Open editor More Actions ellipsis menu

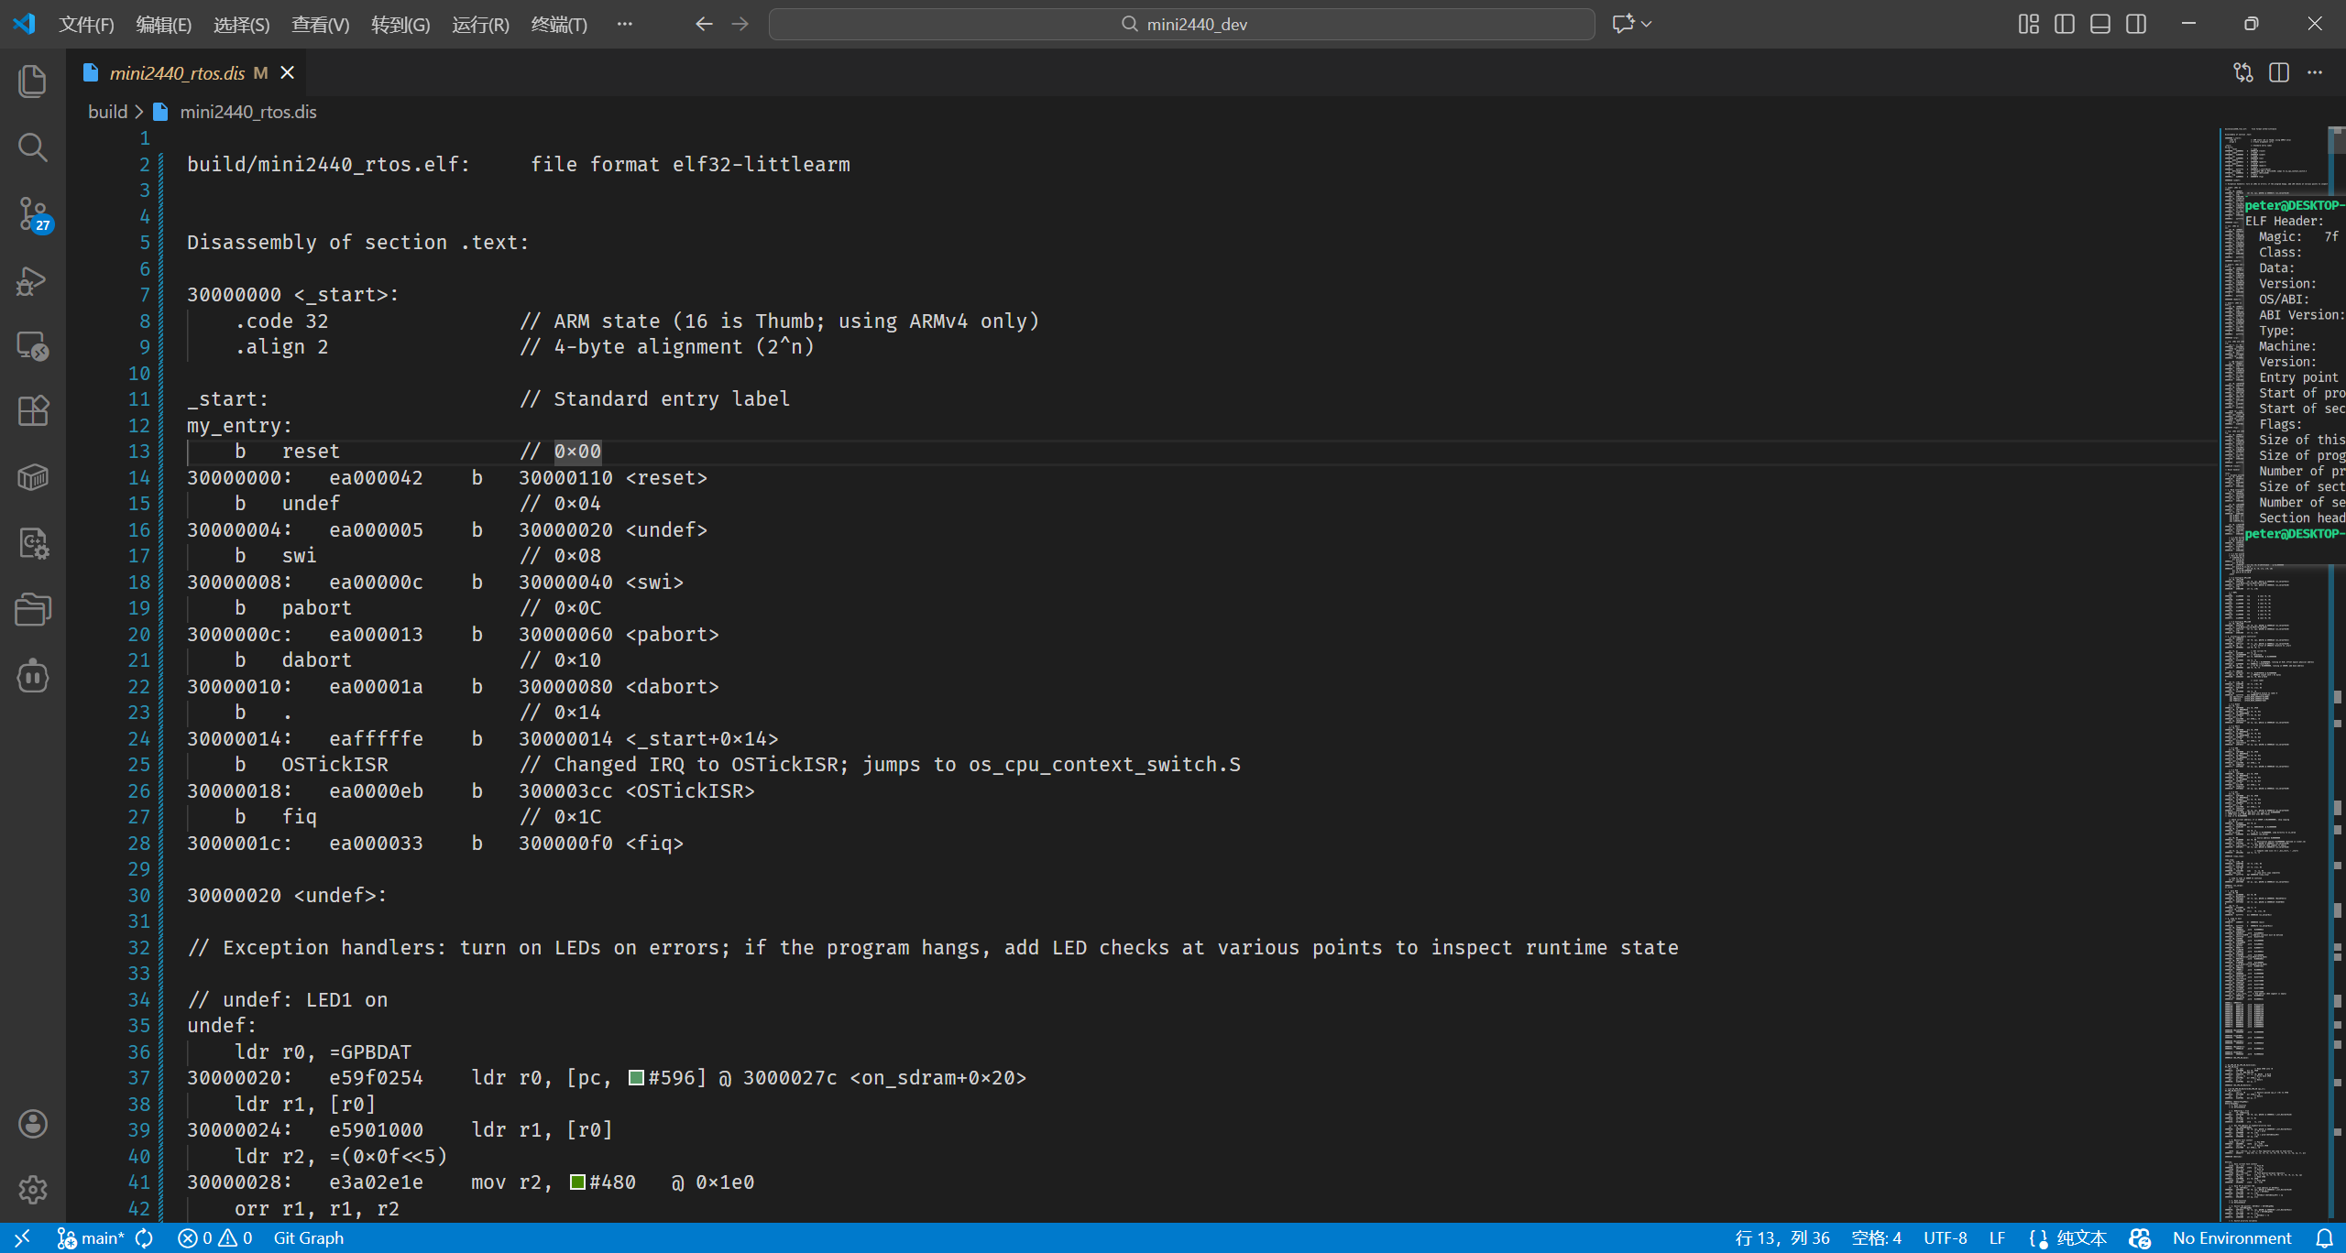coord(2316,73)
